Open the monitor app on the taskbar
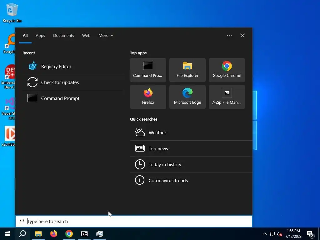The width and height of the screenshot is (320, 240). (x=100, y=234)
